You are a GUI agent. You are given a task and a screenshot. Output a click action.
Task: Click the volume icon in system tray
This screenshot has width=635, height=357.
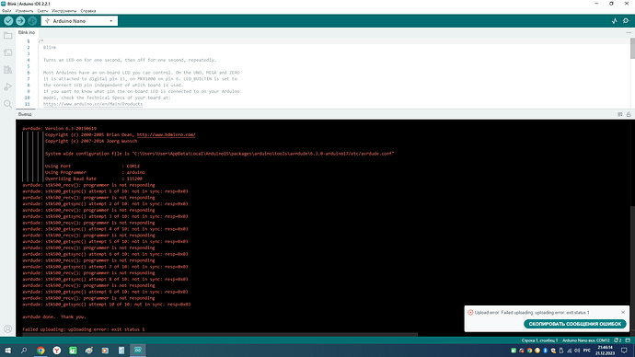point(577,351)
